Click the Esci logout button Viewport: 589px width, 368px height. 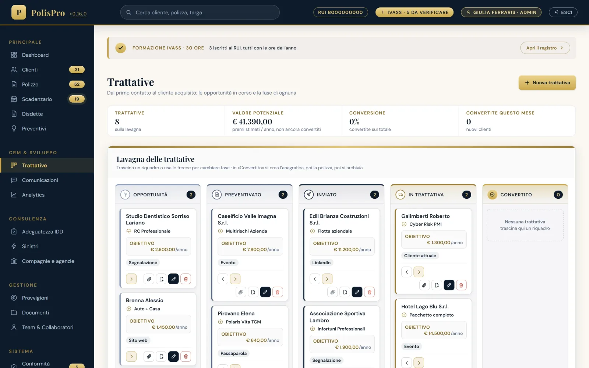coord(563,12)
